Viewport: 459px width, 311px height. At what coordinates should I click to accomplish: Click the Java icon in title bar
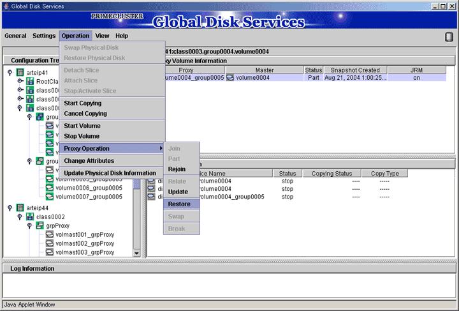[6, 6]
